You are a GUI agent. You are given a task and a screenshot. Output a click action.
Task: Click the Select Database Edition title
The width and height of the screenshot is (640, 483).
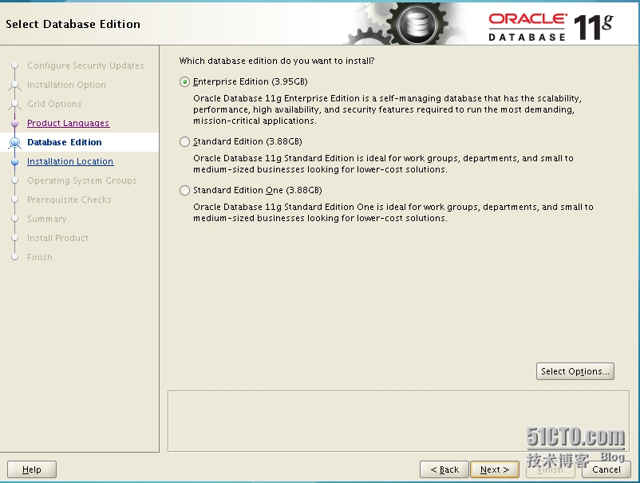click(x=73, y=24)
